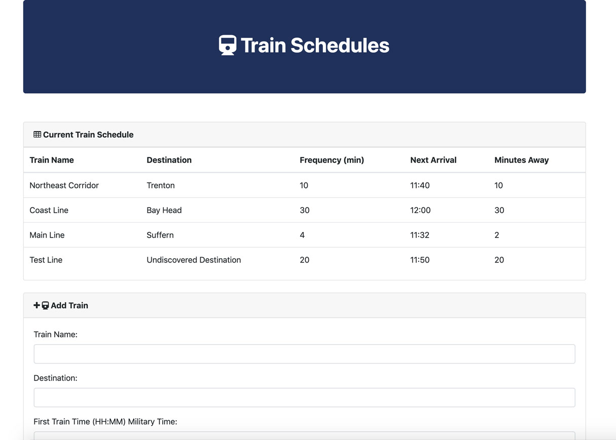616x440 pixels.
Task: Click the 11:32 next arrival cell
Action: pos(420,235)
